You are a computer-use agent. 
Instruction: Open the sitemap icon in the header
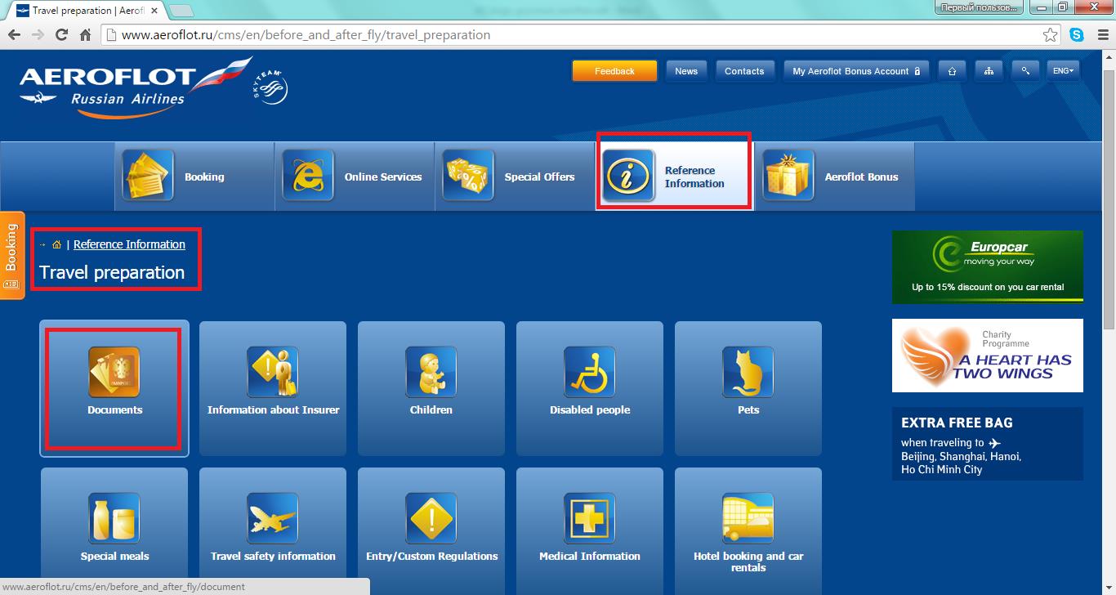tap(989, 71)
